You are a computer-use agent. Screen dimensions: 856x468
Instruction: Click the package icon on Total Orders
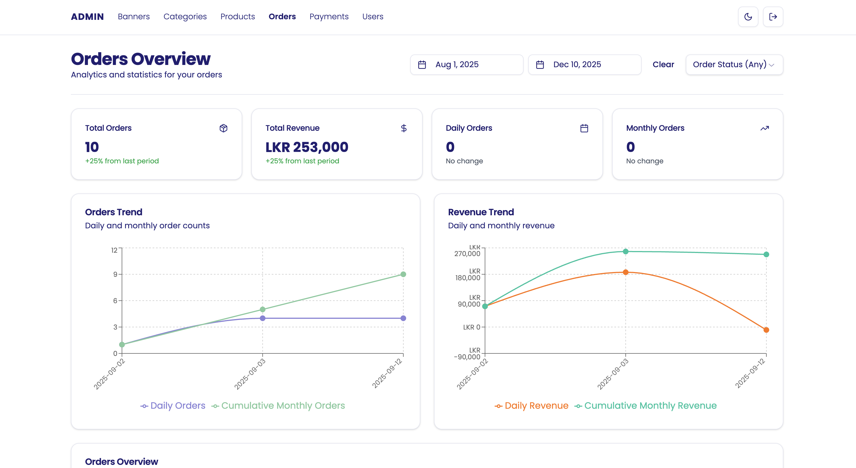[223, 128]
